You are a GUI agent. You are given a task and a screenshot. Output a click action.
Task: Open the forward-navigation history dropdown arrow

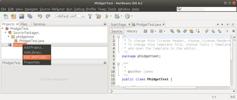(164, 31)
